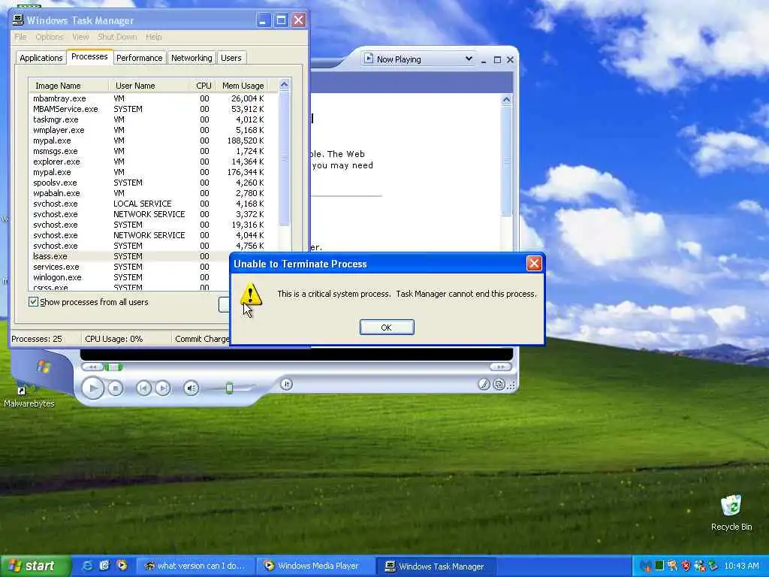Viewport: 769px width, 577px height.
Task: Click the Now Playing tab icon
Action: pos(369,59)
